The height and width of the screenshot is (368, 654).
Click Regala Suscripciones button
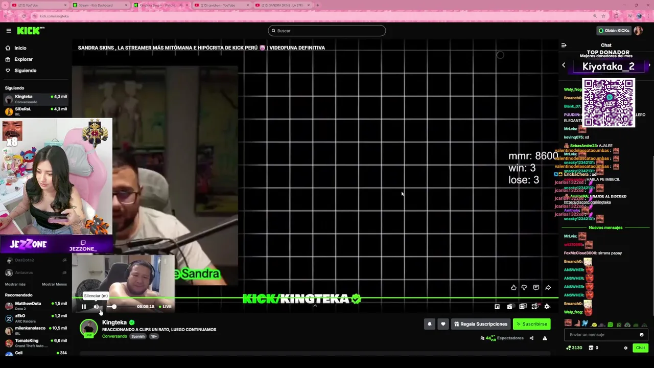[x=481, y=324]
